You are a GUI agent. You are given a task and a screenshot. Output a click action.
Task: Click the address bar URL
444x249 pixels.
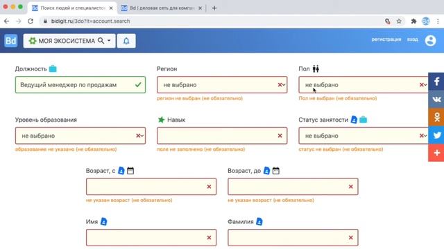pos(91,21)
